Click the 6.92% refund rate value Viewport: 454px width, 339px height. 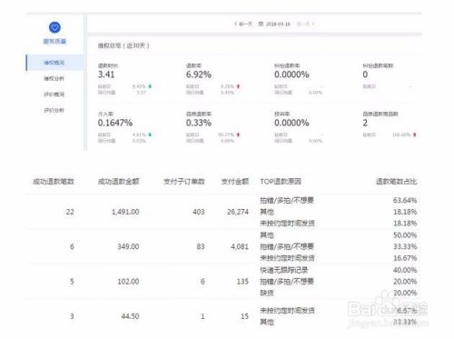pyautogui.click(x=199, y=75)
